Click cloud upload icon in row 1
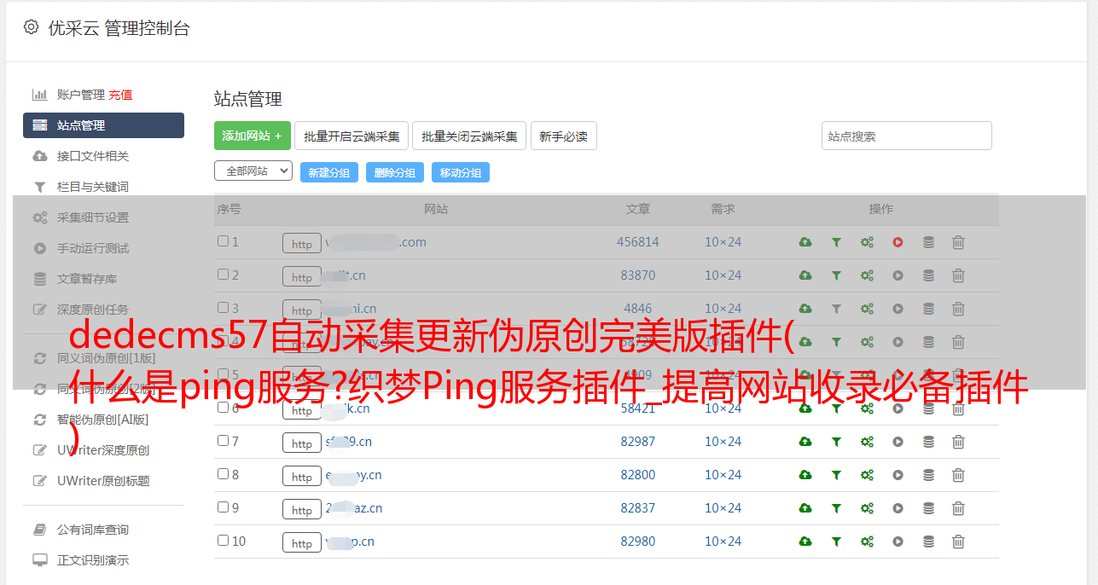 coord(805,242)
